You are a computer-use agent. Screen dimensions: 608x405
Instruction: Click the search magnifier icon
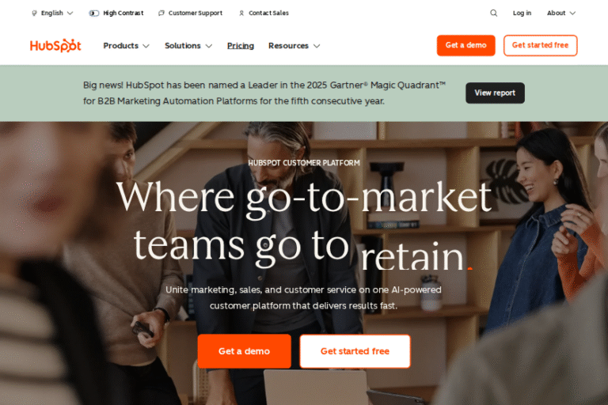pyautogui.click(x=493, y=13)
